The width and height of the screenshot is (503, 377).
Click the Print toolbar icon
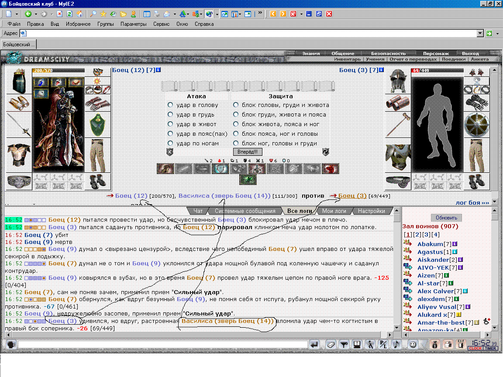[x=157, y=14]
